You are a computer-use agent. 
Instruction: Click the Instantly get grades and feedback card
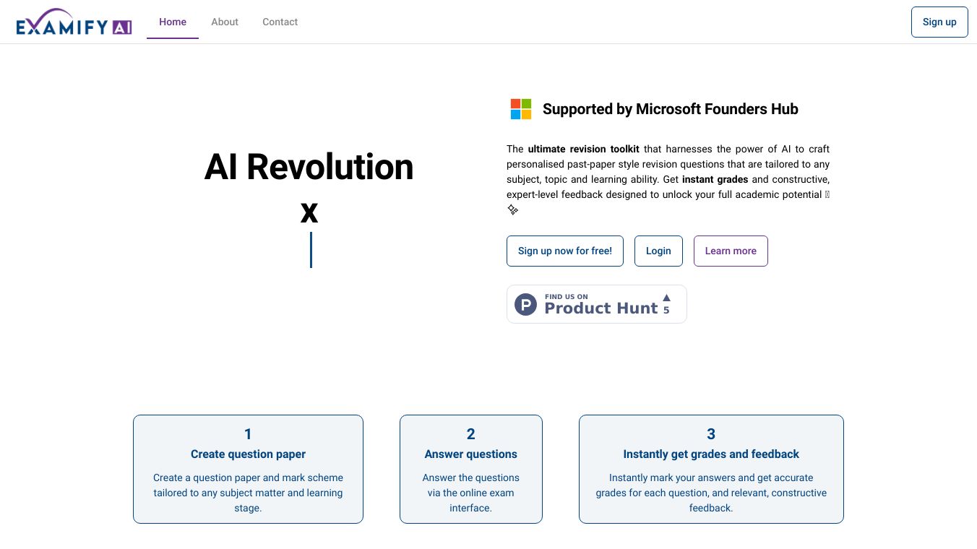tap(711, 469)
